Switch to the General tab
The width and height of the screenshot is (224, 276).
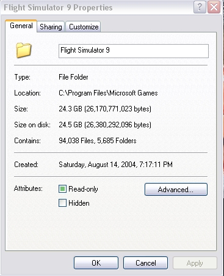click(x=21, y=26)
